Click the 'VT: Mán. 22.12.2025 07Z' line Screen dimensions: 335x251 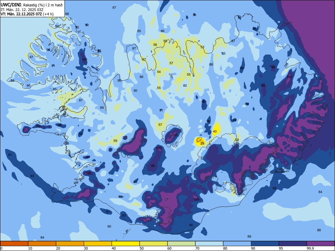click(21, 14)
